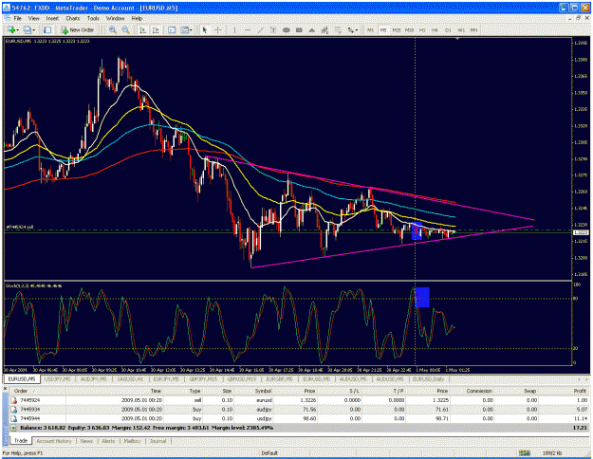The height and width of the screenshot is (459, 593).
Task: Select the text label tool
Action: 272,29
